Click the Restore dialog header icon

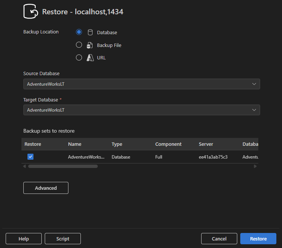[x=31, y=11]
